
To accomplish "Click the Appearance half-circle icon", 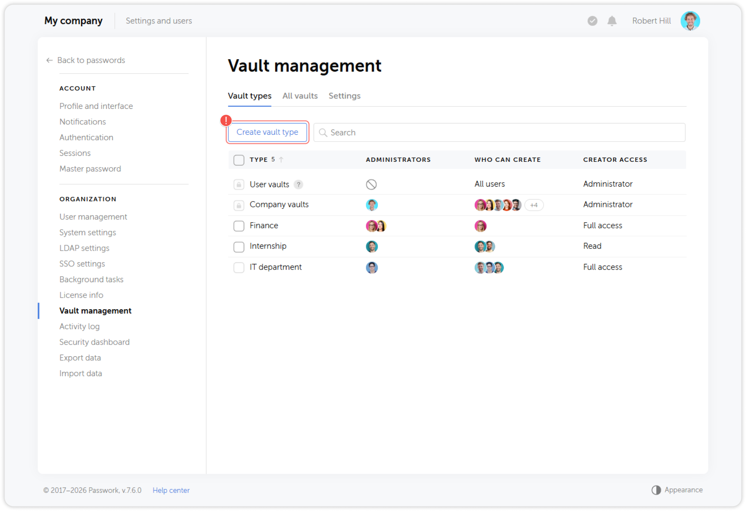I will pos(656,490).
